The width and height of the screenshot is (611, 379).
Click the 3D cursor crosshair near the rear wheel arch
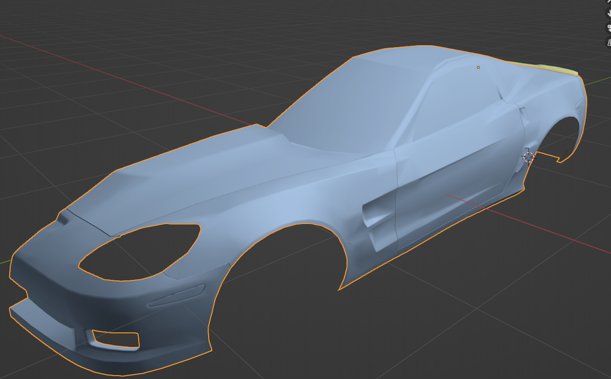click(x=528, y=156)
